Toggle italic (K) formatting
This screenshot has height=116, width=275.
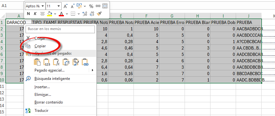[x=35, y=13]
